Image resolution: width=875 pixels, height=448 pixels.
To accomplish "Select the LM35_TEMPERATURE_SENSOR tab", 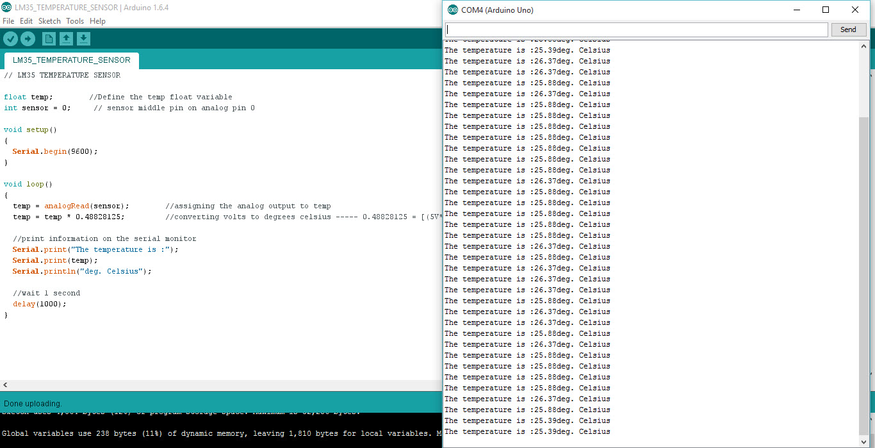I will pos(71,60).
